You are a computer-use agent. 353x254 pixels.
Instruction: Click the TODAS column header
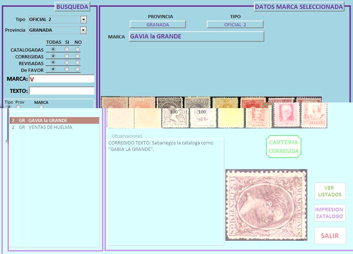click(54, 42)
